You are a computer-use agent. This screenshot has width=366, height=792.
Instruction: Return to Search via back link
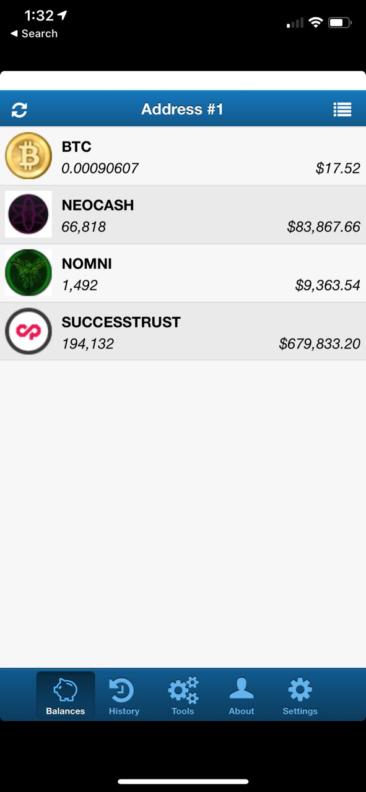[34, 33]
